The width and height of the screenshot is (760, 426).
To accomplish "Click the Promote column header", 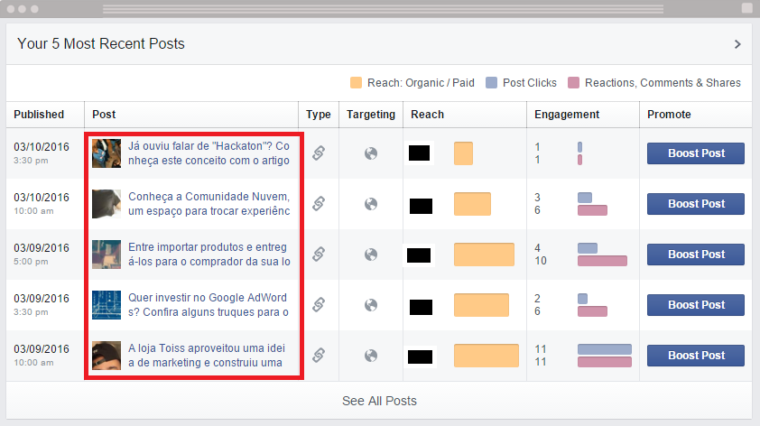I will pos(669,115).
